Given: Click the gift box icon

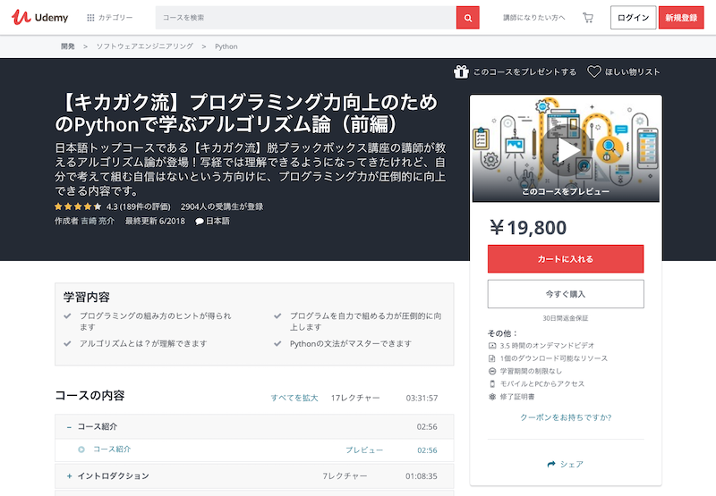Looking at the screenshot, I should click(x=461, y=71).
